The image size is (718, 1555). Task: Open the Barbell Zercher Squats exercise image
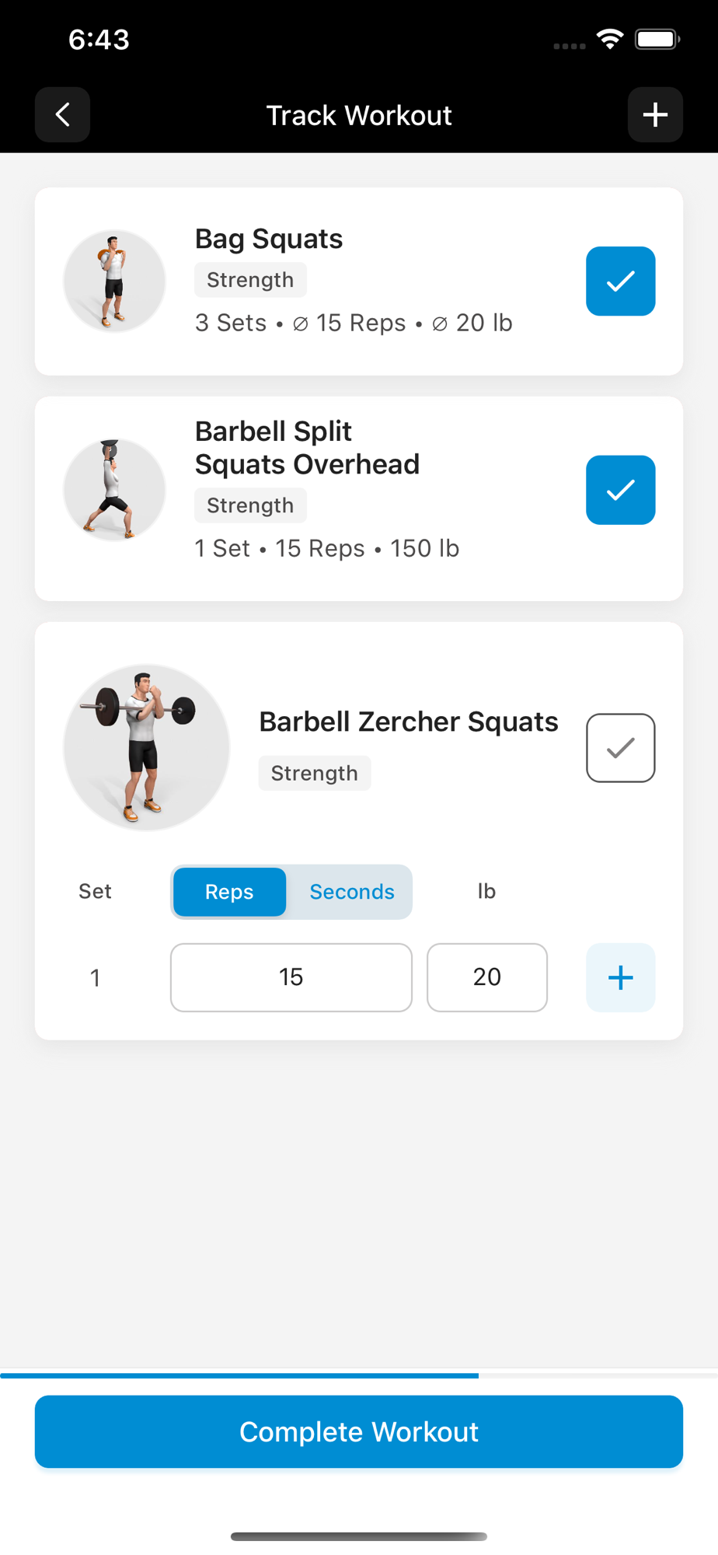[x=146, y=747]
